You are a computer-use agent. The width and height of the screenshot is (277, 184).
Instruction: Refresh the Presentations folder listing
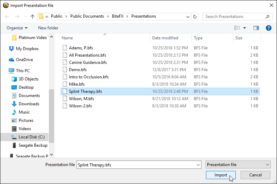(195, 17)
